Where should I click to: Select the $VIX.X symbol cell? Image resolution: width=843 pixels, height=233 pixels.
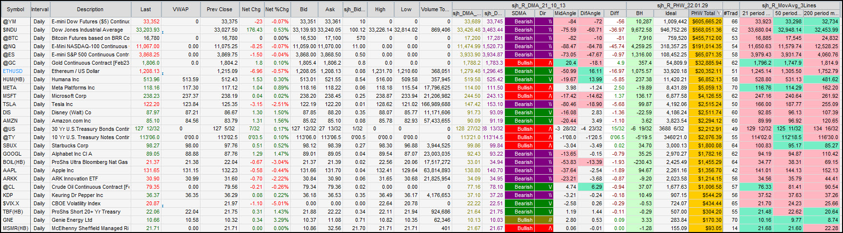click(16, 203)
